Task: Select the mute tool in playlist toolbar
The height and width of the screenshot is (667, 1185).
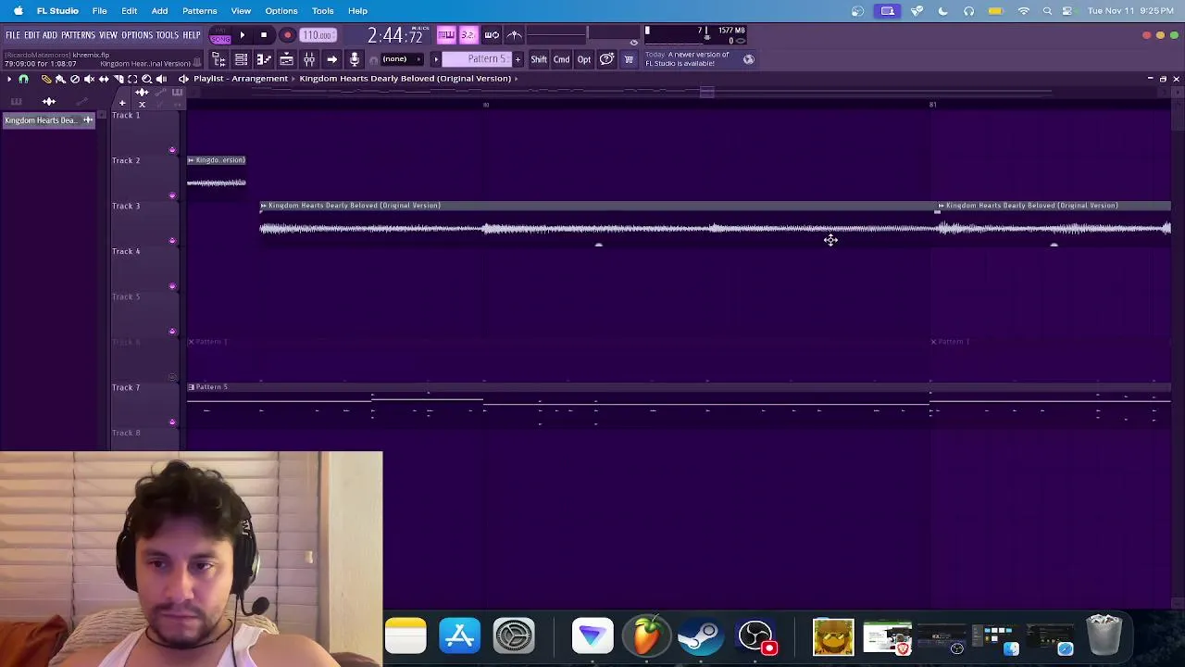Action: 89,79
